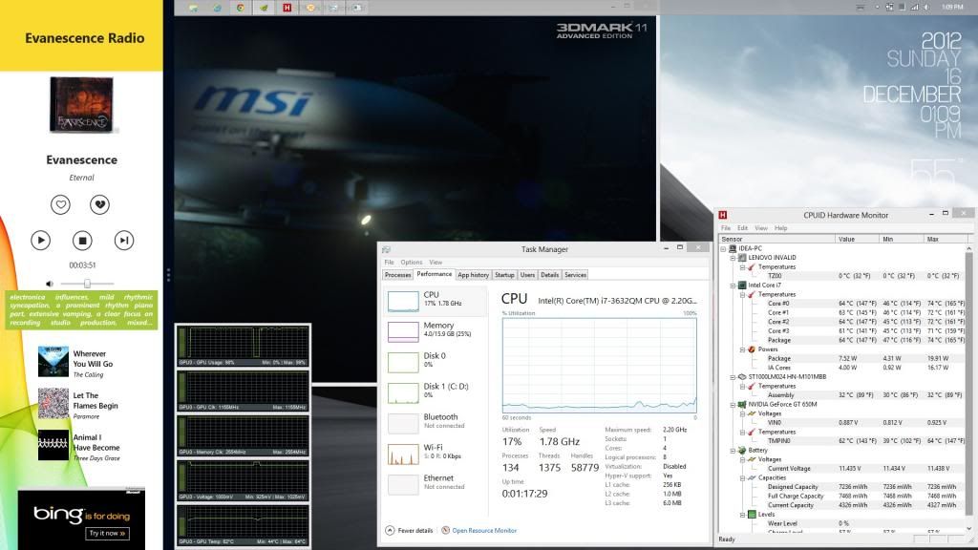The image size is (978, 550).
Task: Open the green leaf taskbar icon
Action: tap(264, 8)
